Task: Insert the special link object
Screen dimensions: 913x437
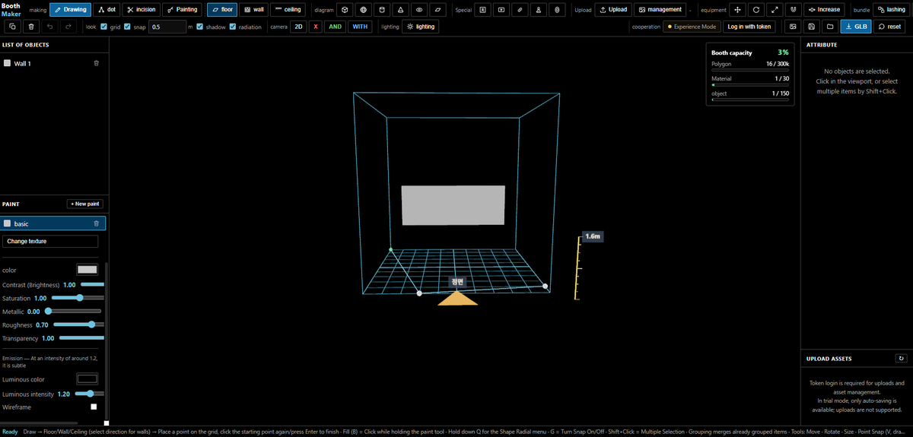Action: click(x=520, y=10)
